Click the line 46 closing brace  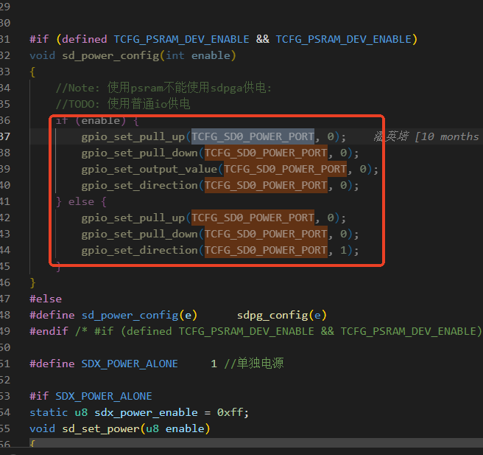[32, 283]
